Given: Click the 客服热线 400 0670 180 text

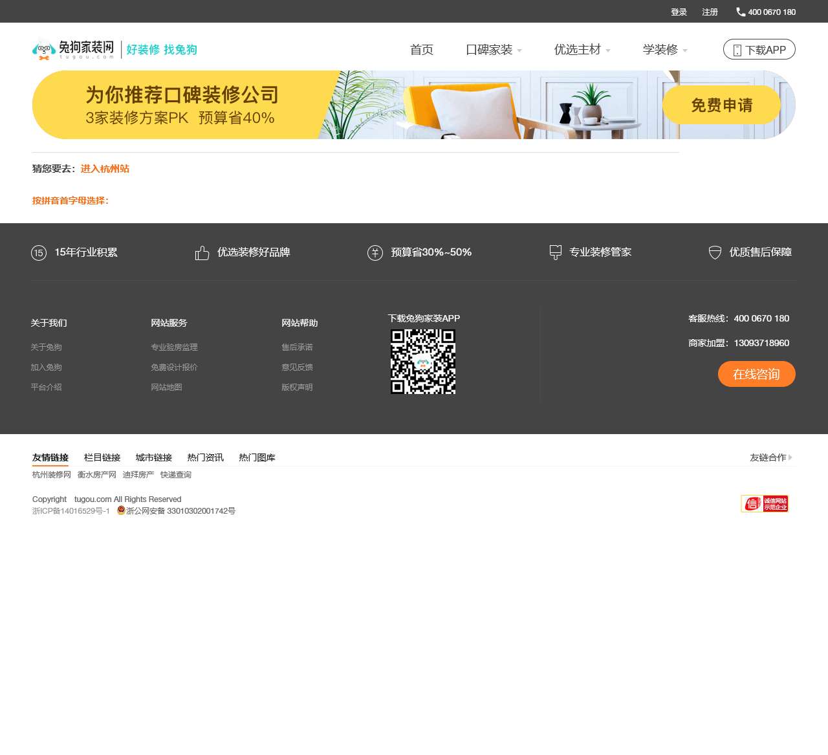Looking at the screenshot, I should pos(739,318).
